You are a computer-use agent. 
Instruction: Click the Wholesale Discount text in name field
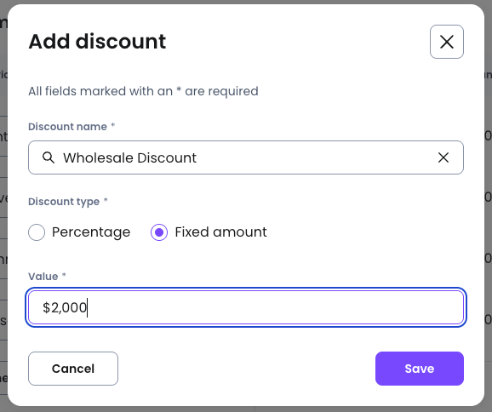point(129,157)
